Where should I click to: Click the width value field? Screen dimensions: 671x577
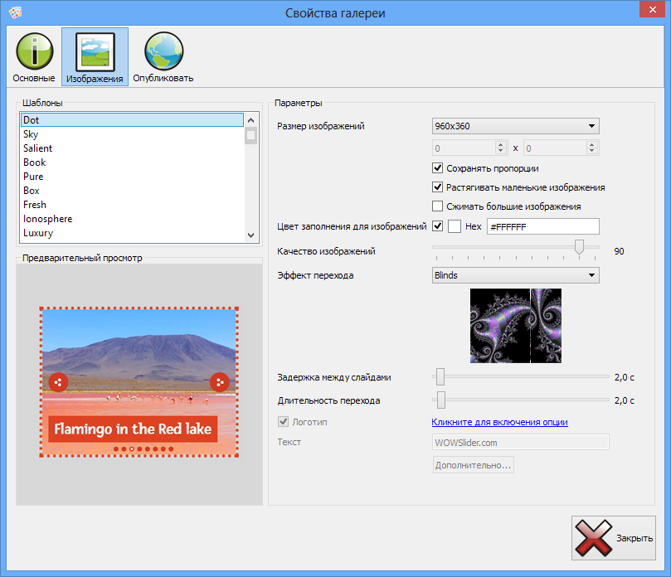[464, 148]
